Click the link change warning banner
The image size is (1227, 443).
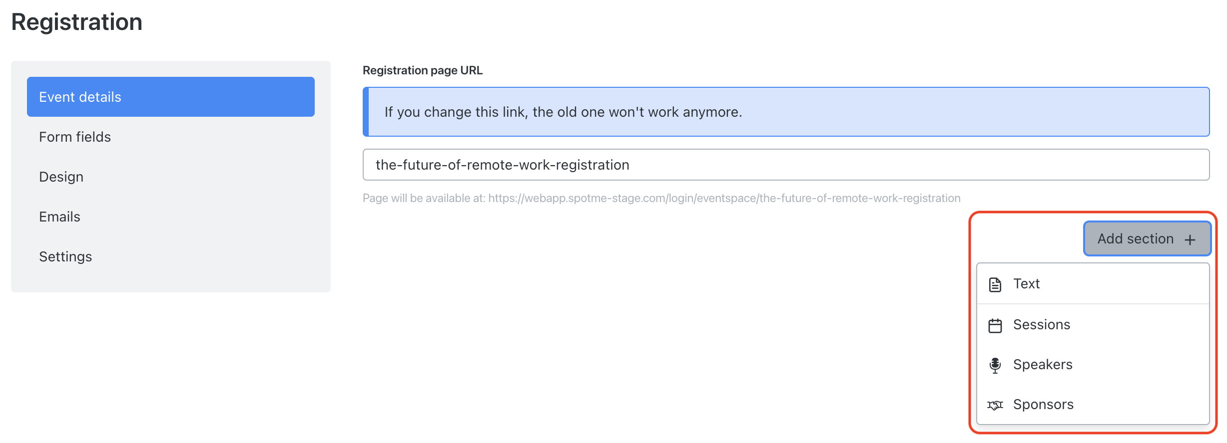[786, 112]
